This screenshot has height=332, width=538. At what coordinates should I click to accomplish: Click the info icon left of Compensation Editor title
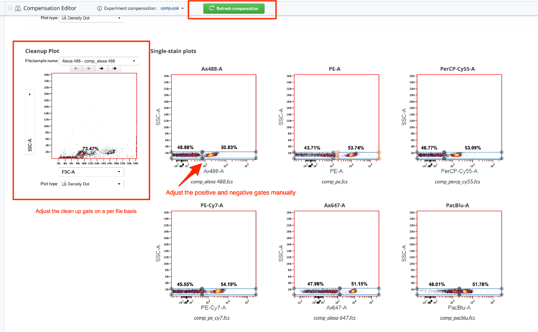click(10, 8)
